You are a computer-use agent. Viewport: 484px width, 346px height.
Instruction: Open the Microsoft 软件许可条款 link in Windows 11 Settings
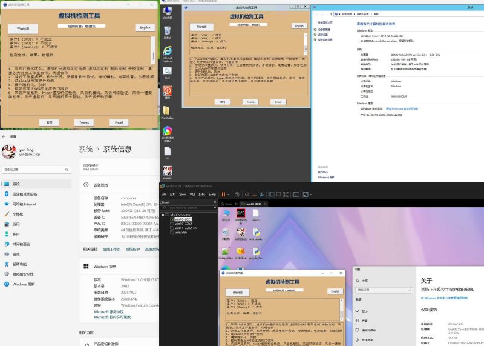(113, 318)
